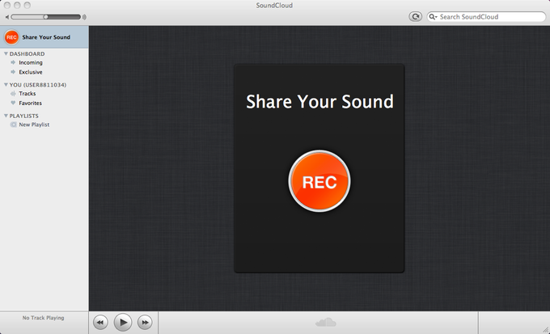550x334 pixels.
Task: Select Share Your Sound in sidebar
Action: 44,37
